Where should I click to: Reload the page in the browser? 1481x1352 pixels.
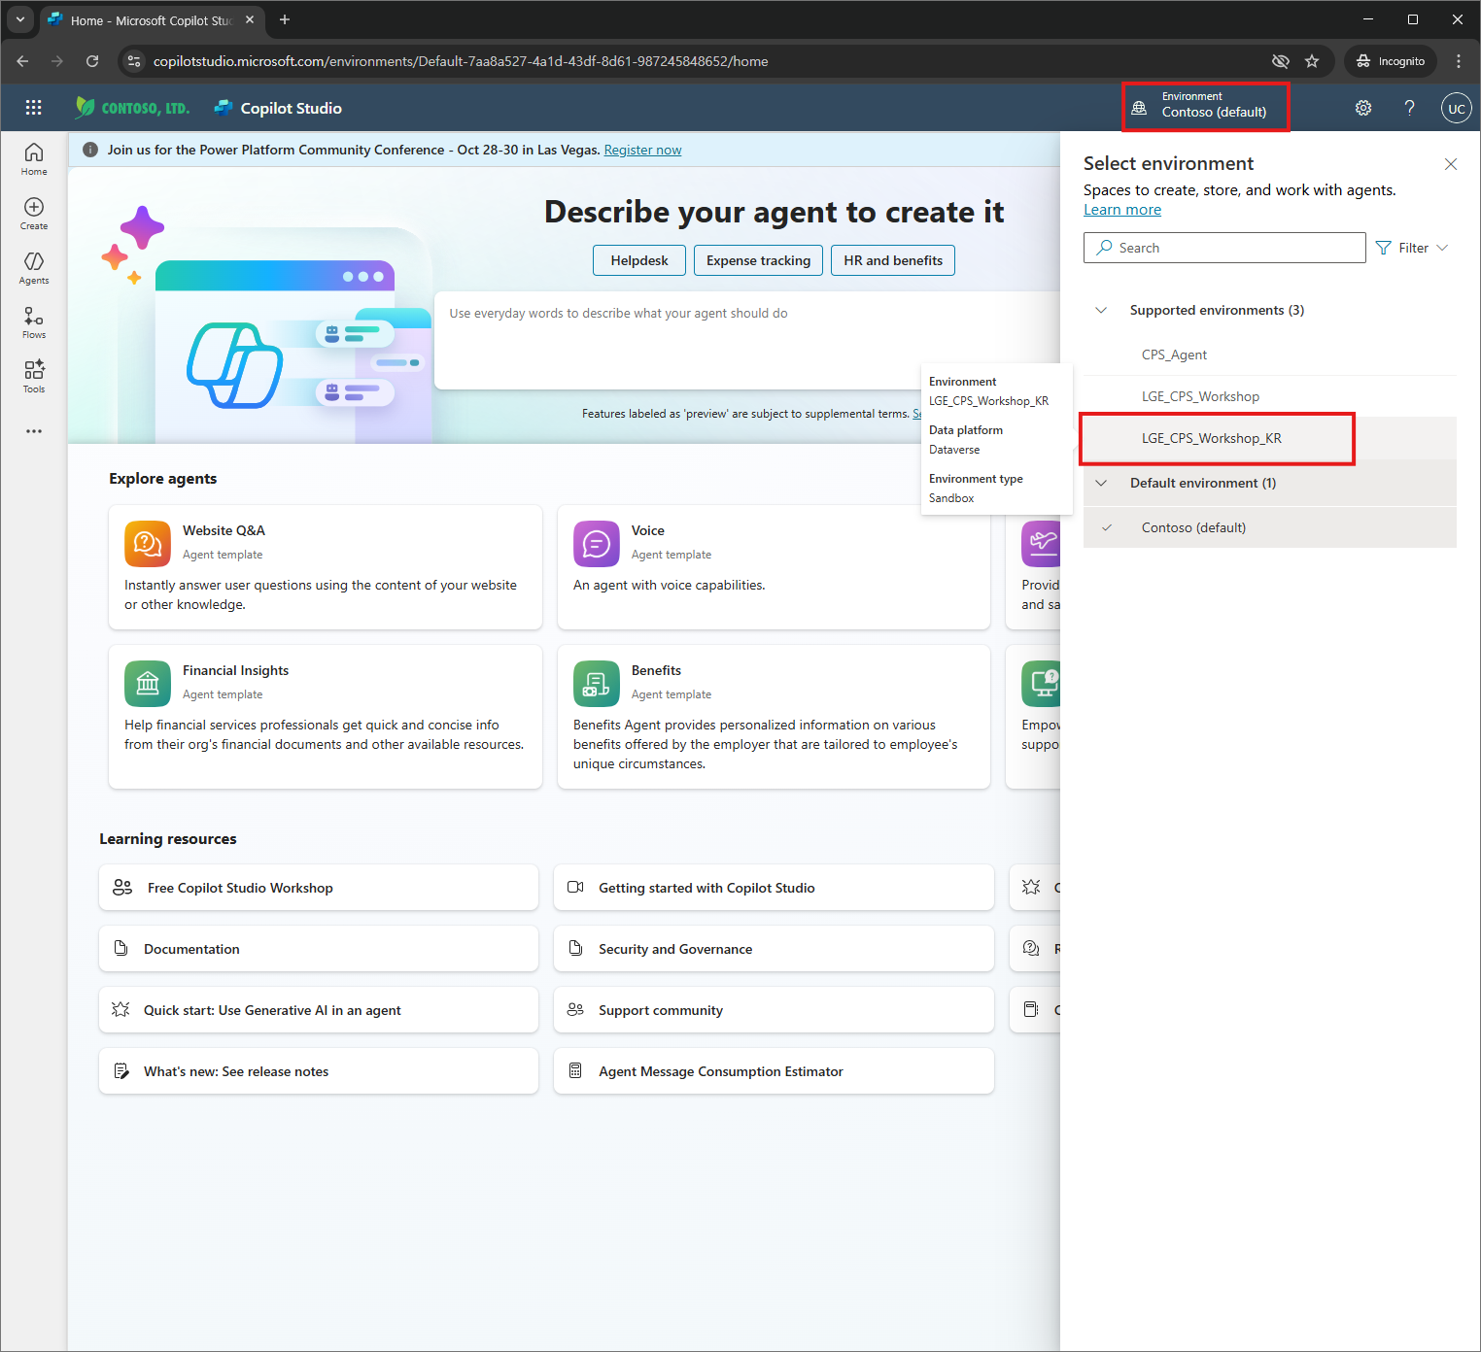(92, 61)
